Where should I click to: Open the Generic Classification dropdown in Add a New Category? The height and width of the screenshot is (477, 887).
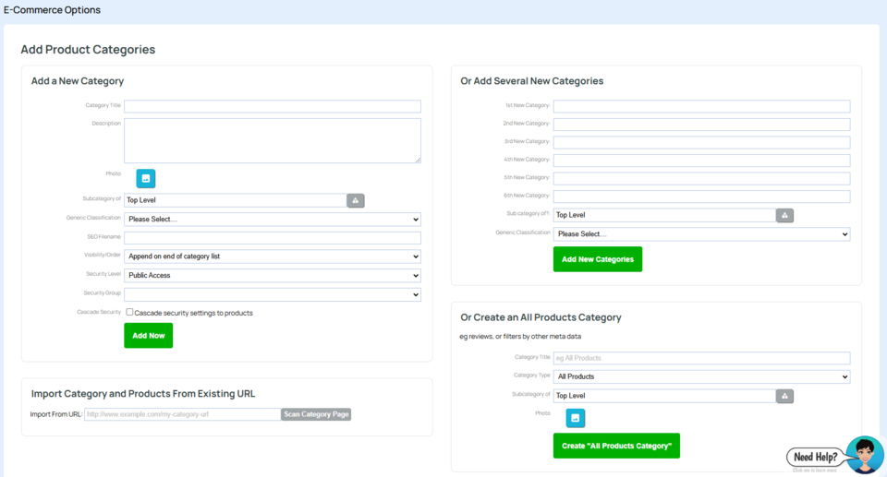[x=273, y=220]
